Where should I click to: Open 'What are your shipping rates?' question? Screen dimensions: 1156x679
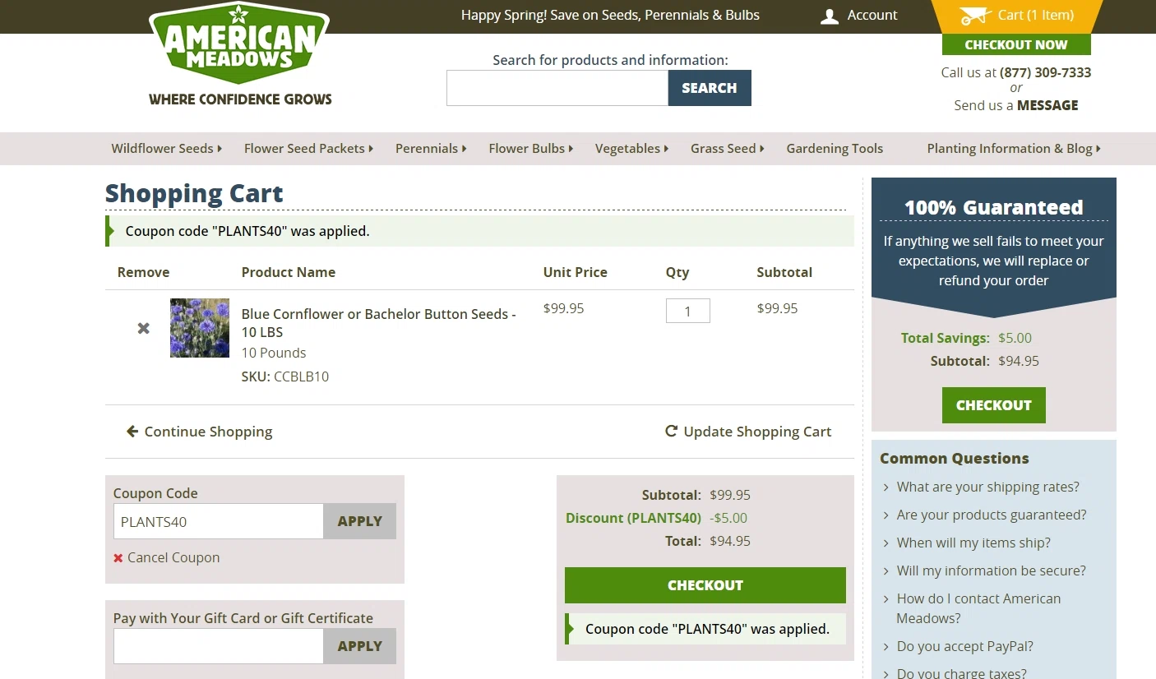click(x=987, y=487)
